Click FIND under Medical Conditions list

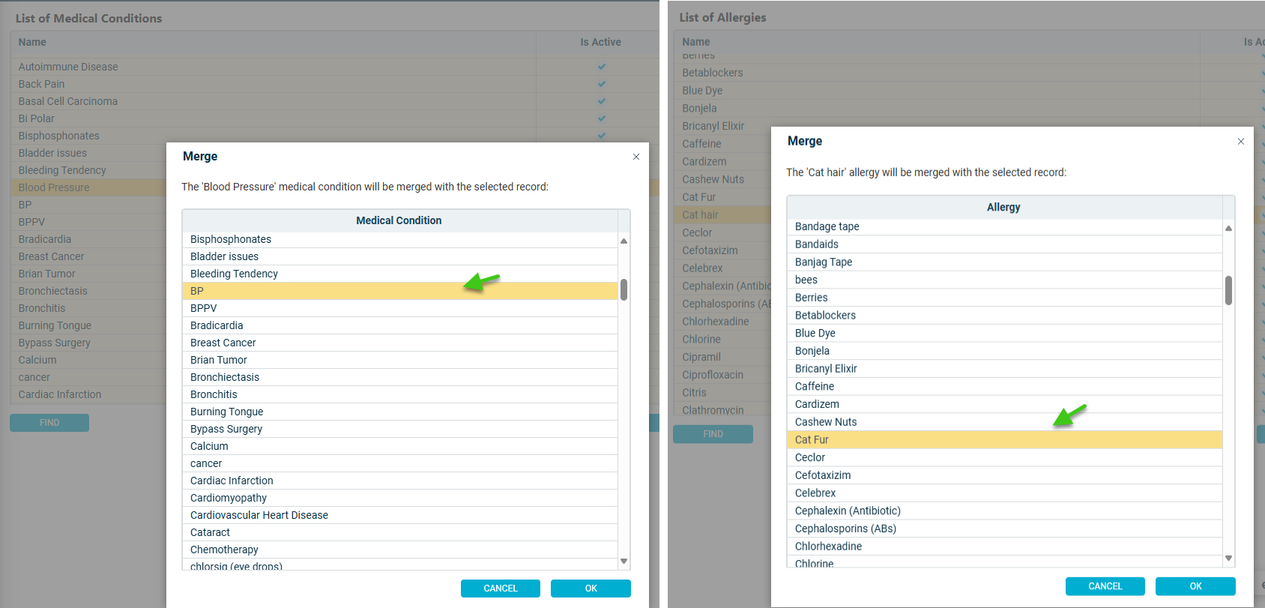pyautogui.click(x=49, y=423)
